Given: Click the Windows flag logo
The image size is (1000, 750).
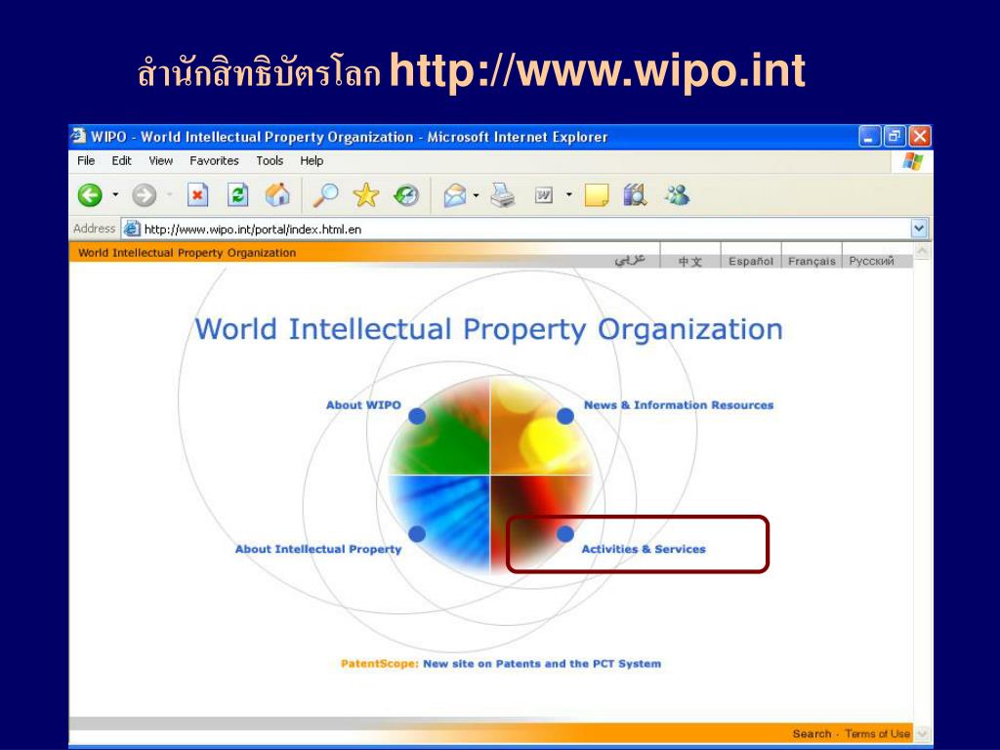Looking at the screenshot, I should [913, 161].
